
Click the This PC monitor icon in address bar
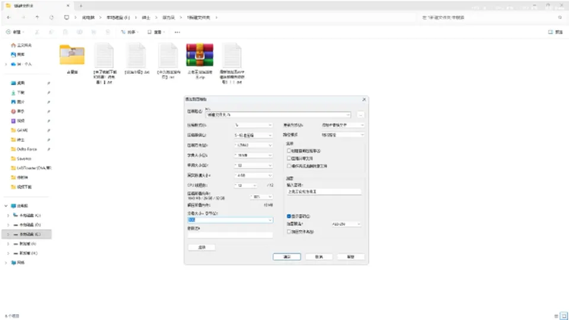[x=66, y=17]
